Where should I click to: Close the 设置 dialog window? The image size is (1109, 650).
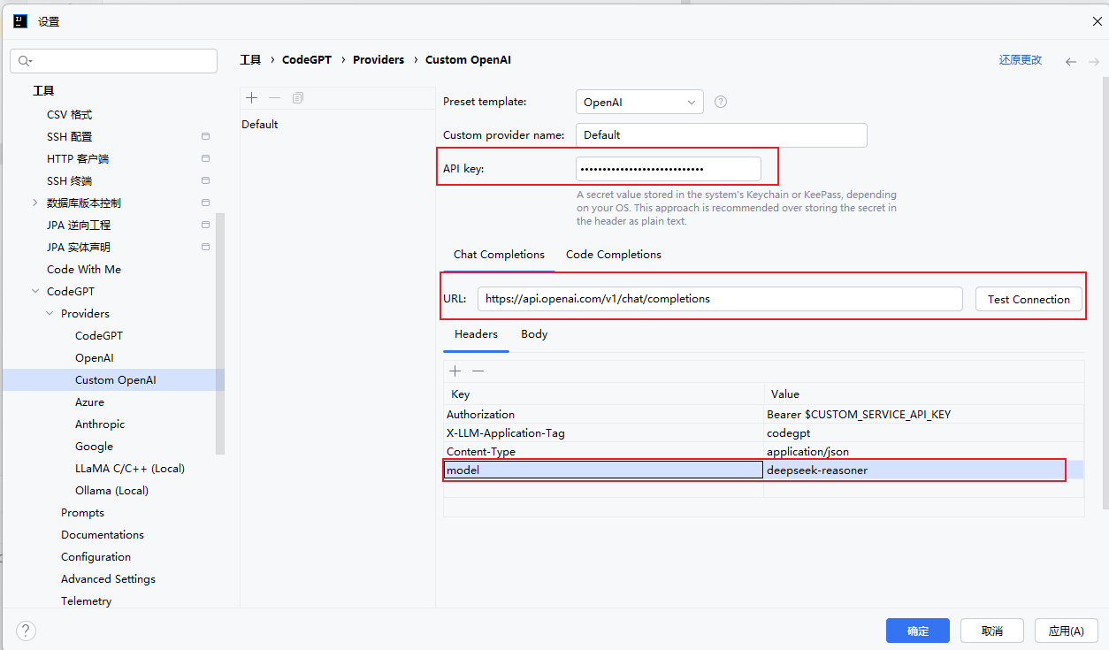tap(1097, 20)
